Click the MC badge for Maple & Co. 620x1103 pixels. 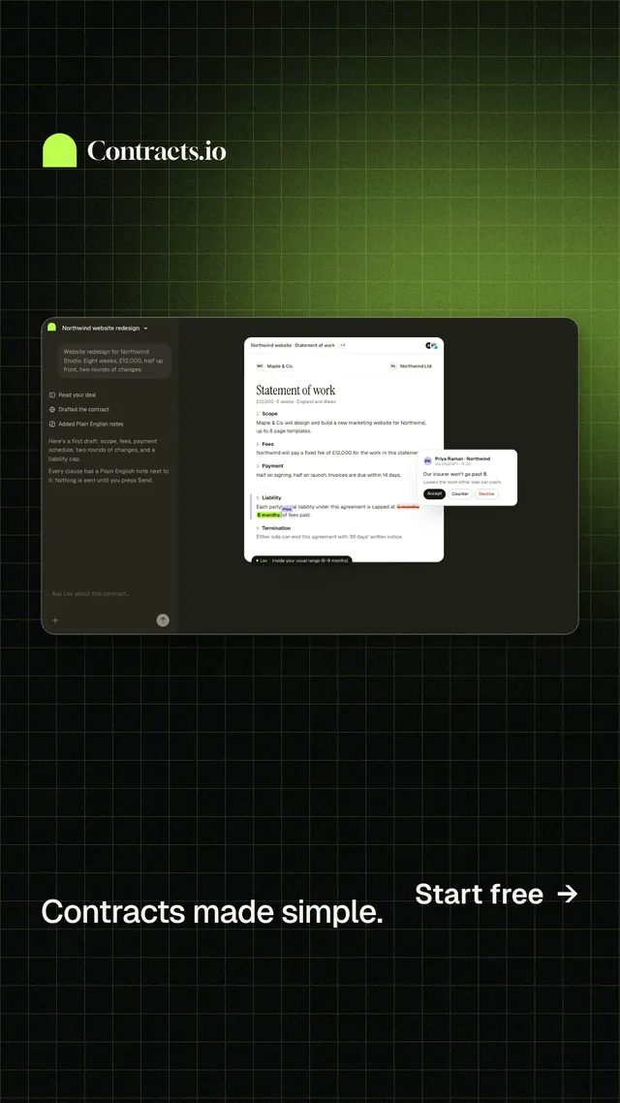(x=260, y=366)
